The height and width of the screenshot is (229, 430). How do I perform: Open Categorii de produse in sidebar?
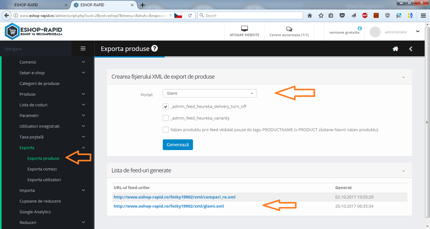pos(39,83)
